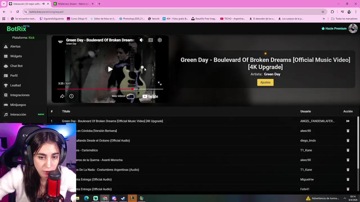Bookmark this page with star icon

pyautogui.click(x=323, y=12)
